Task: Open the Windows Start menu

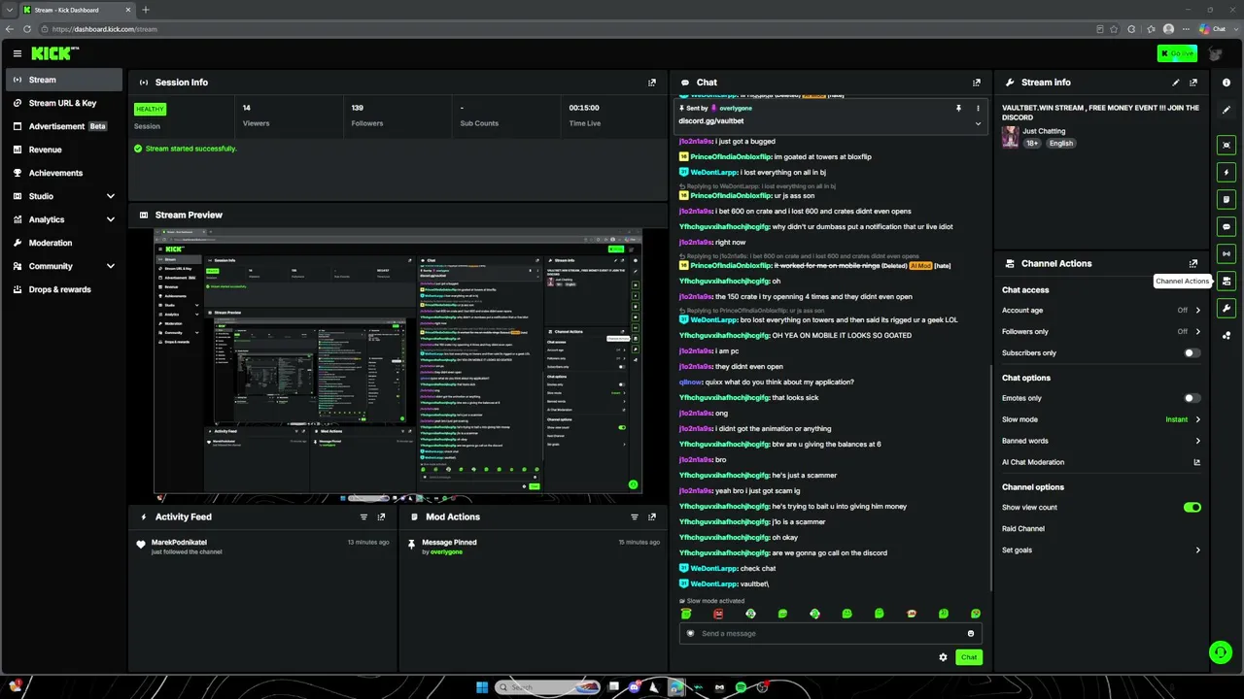Action: coord(482,687)
